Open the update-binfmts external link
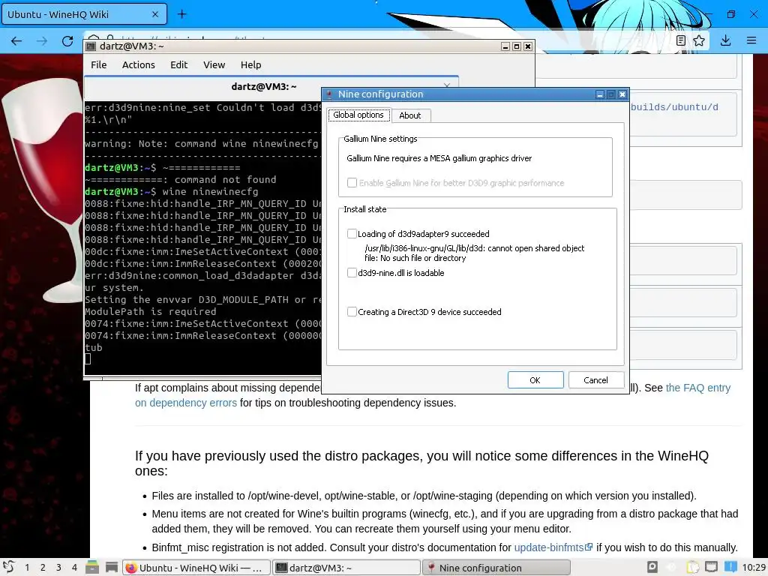 click(x=553, y=547)
